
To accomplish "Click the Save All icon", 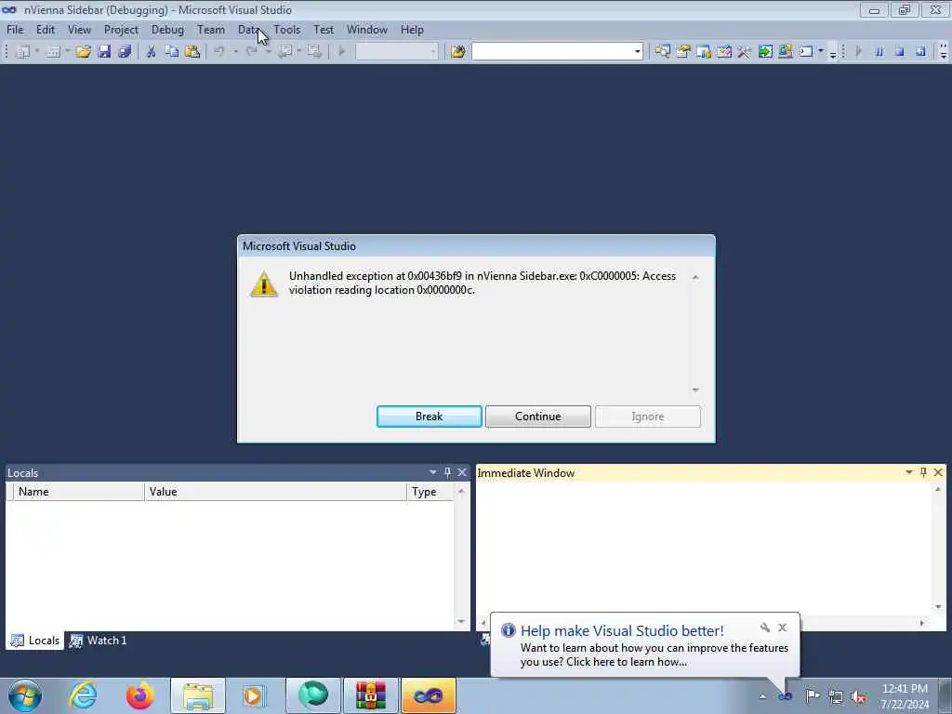I will pos(126,52).
